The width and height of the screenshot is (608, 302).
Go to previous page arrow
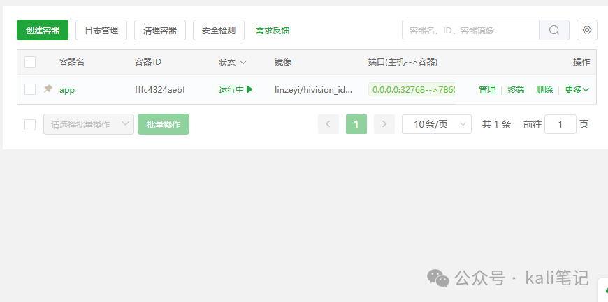coord(328,124)
